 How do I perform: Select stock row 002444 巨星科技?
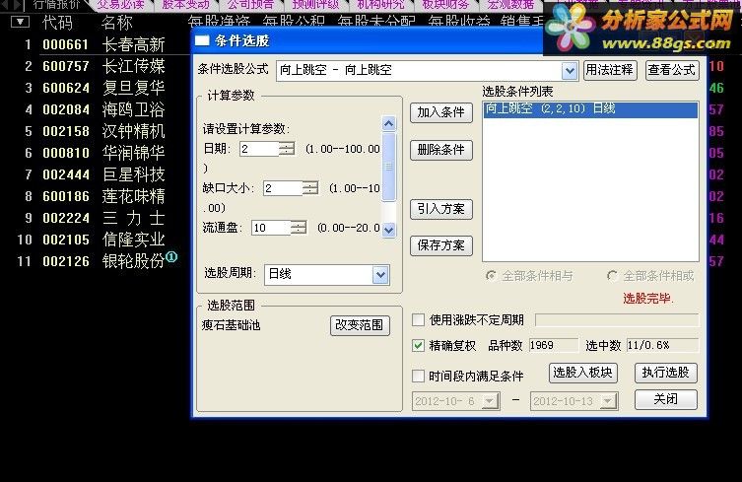point(95,174)
